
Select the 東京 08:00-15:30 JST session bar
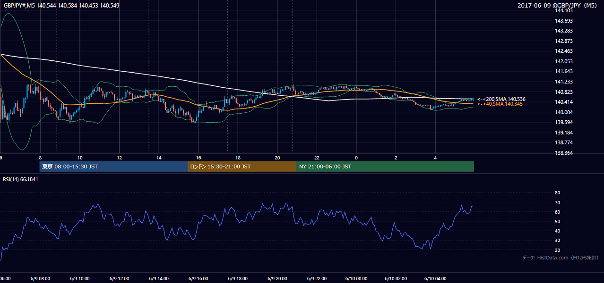[x=113, y=166]
